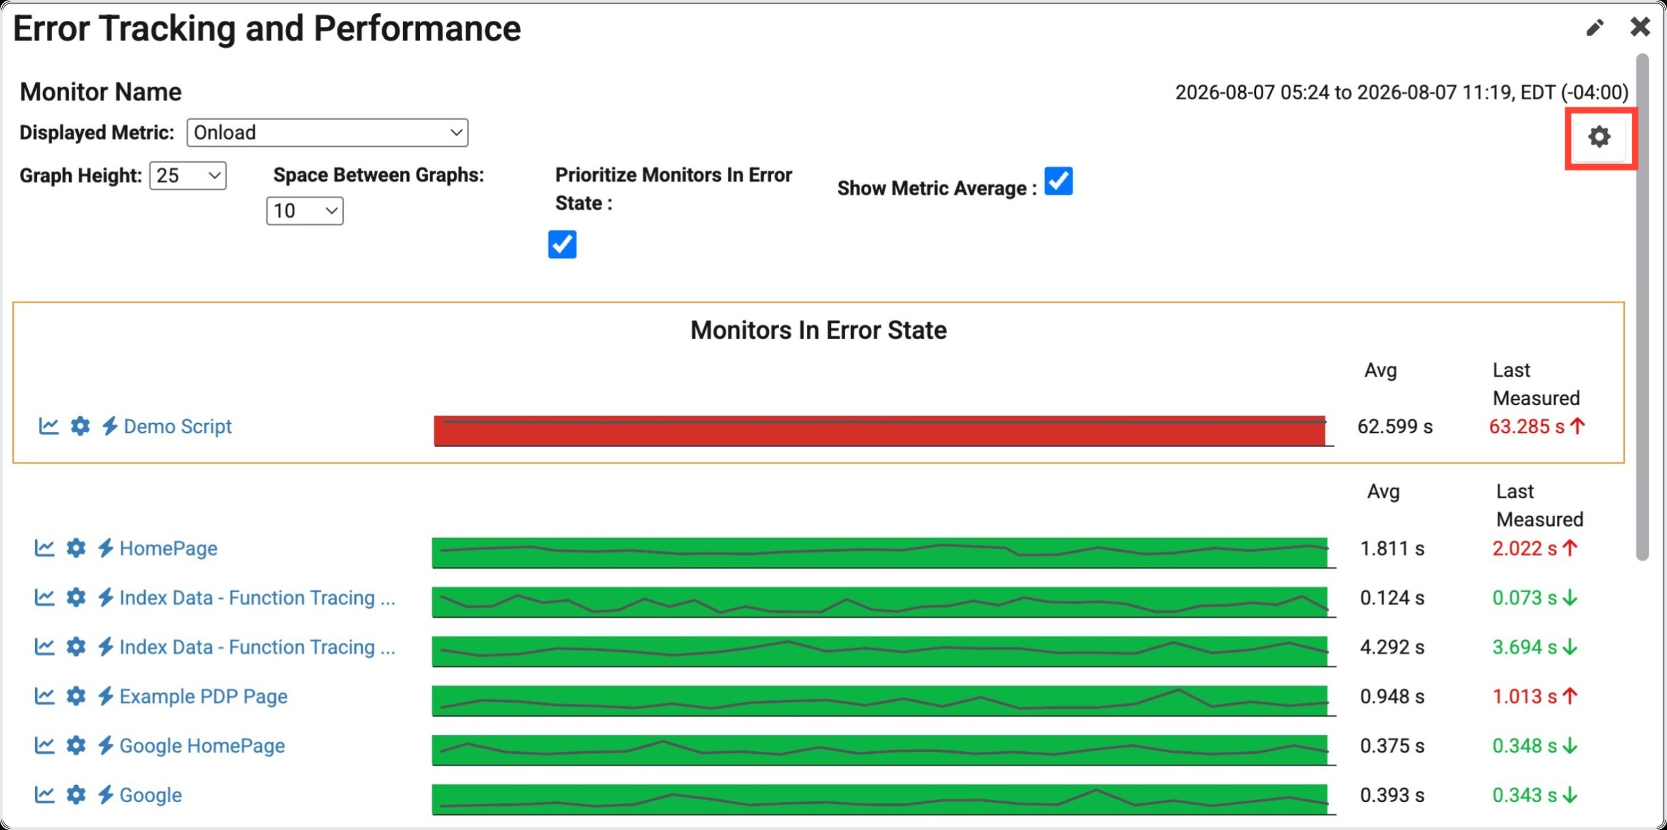Click the pencil edit icon
Image resolution: width=1667 pixels, height=830 pixels.
click(1595, 27)
